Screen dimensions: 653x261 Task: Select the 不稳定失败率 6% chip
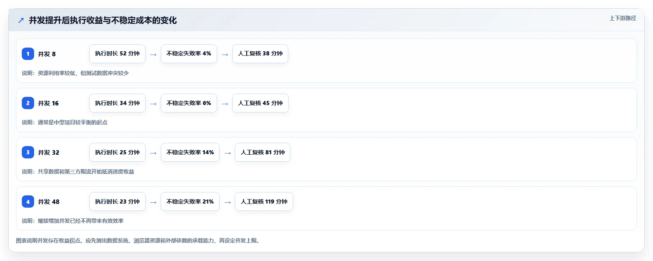tap(189, 103)
